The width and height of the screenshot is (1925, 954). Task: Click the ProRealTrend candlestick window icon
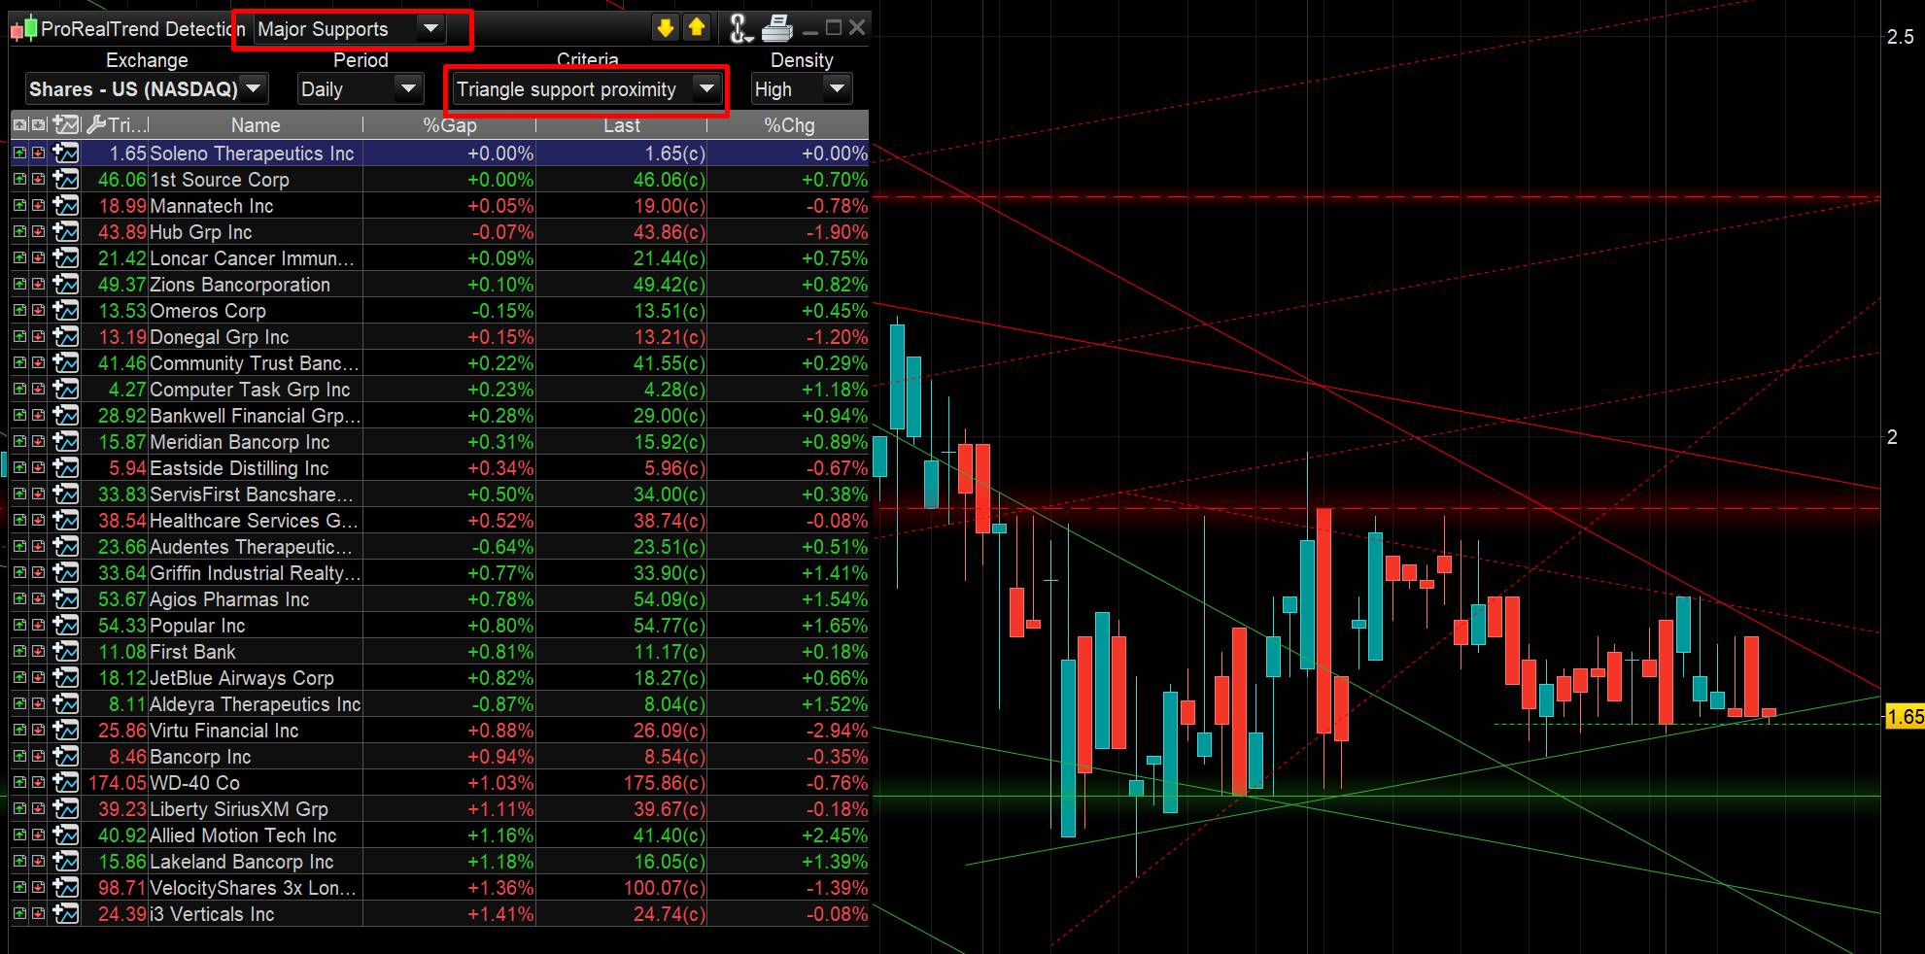click(x=23, y=29)
